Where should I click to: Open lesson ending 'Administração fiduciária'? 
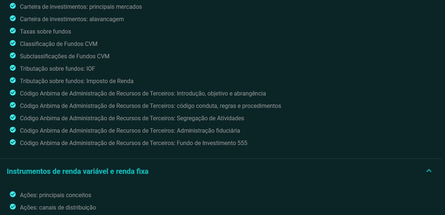[130, 130]
